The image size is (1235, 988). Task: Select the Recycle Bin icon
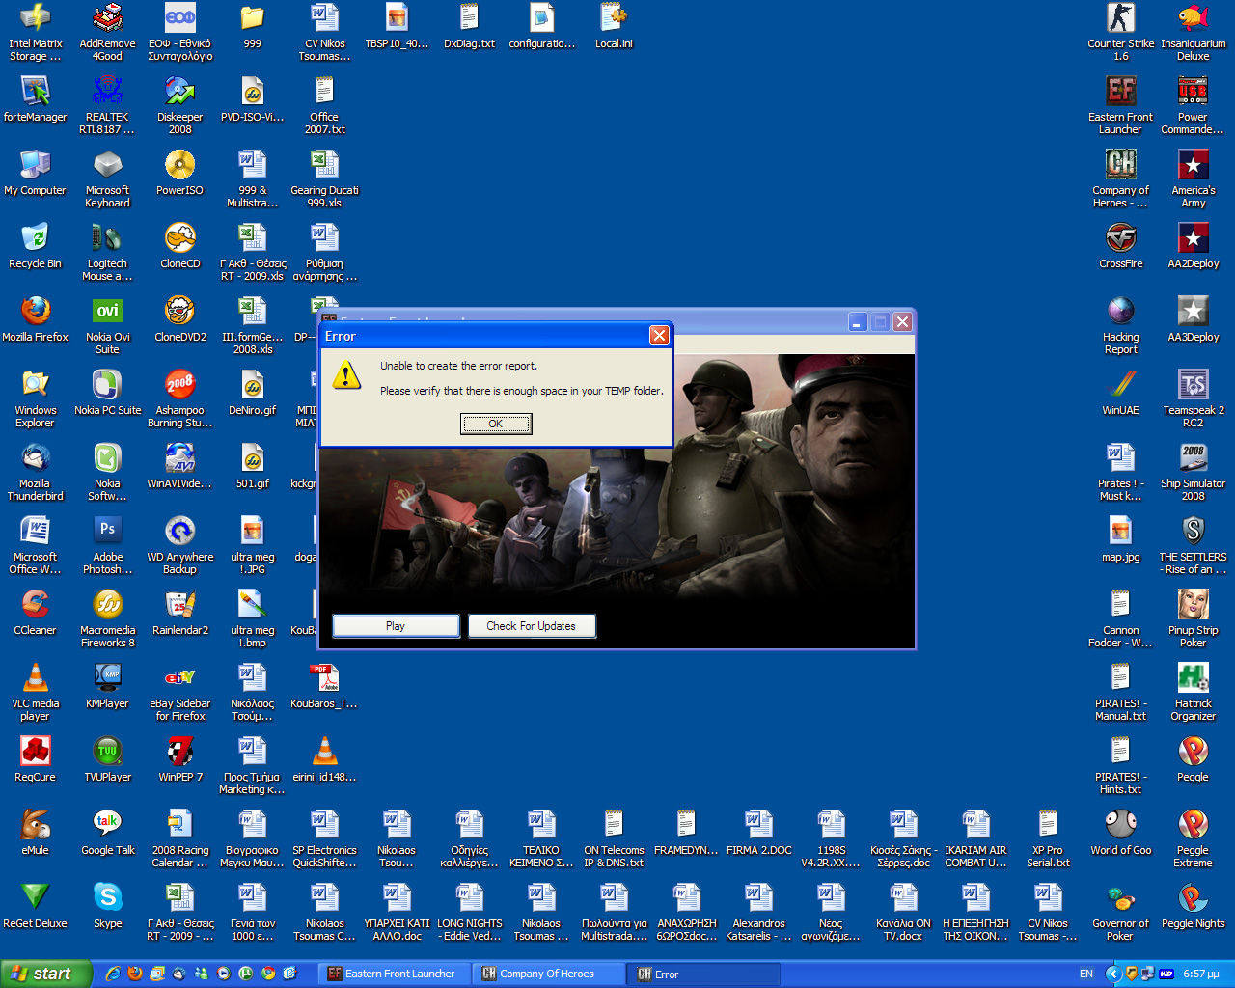pyautogui.click(x=36, y=245)
